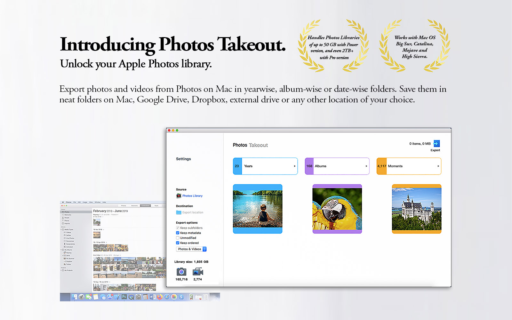This screenshot has width=512, height=320.
Task: Expand the Years card arrow
Action: (x=295, y=166)
